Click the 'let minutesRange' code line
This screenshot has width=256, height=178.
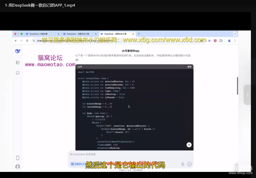point(97,104)
